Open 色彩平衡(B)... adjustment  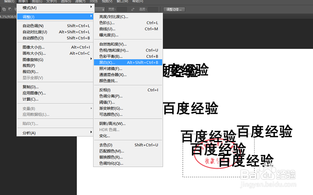(x=128, y=56)
